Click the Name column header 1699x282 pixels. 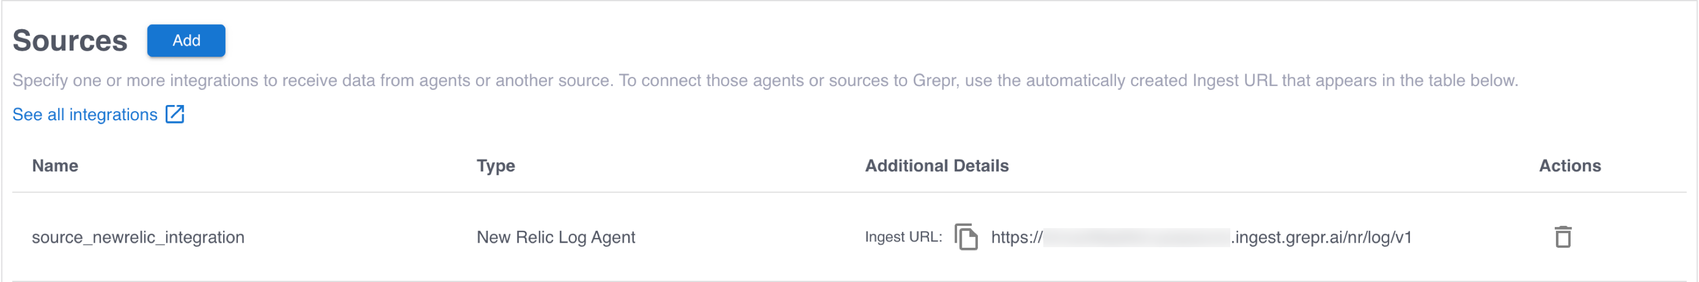coord(55,166)
